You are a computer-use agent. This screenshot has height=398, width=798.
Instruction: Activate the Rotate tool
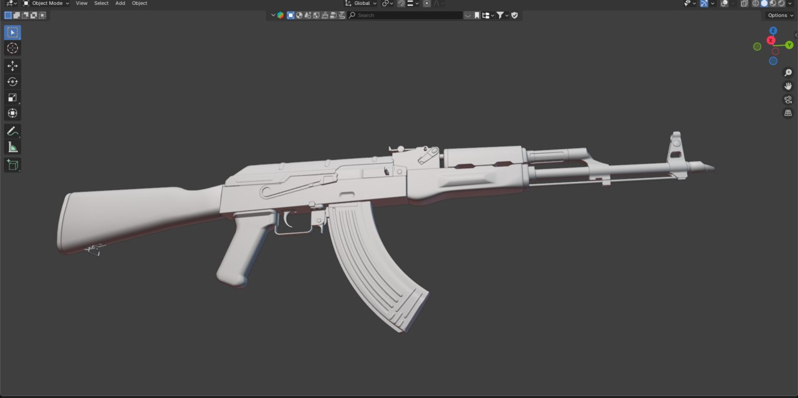pos(12,82)
